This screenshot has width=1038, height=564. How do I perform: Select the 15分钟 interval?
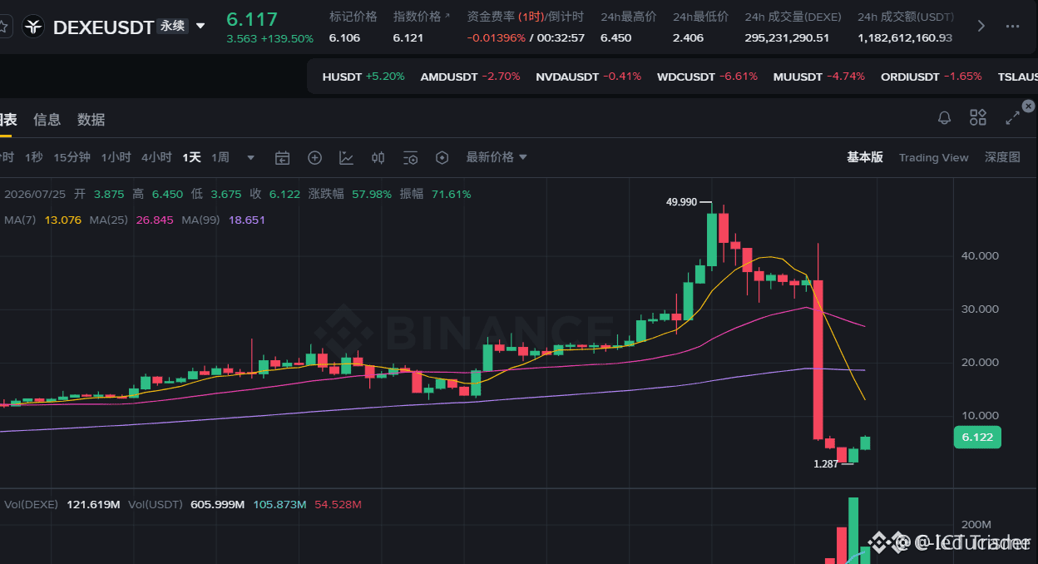pyautogui.click(x=72, y=157)
